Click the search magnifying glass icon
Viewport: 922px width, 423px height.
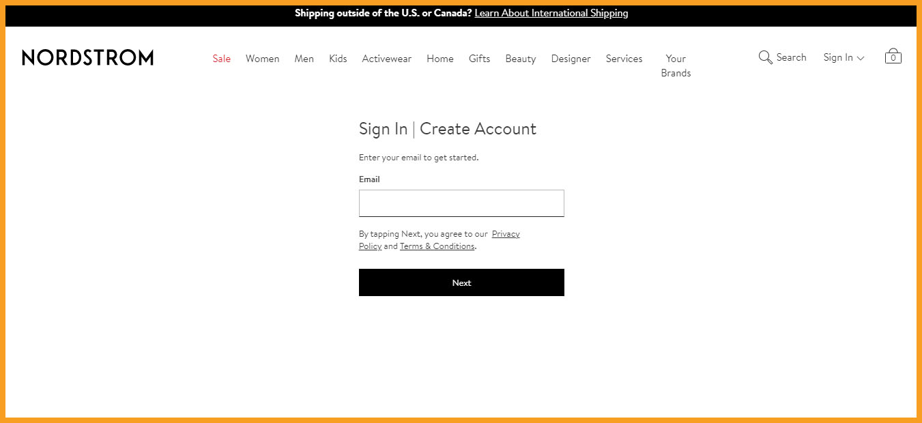(x=765, y=57)
